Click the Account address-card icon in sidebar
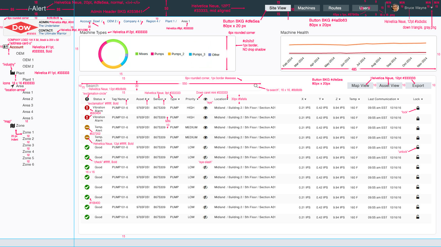The width and height of the screenshot is (441, 247). coord(5,47)
